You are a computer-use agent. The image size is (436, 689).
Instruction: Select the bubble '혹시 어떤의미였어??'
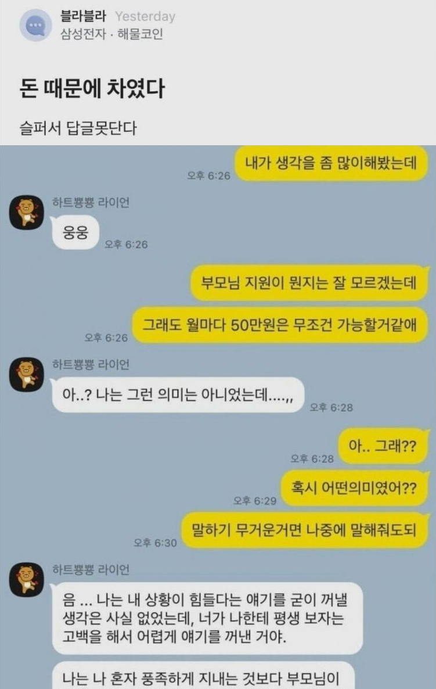(x=354, y=488)
